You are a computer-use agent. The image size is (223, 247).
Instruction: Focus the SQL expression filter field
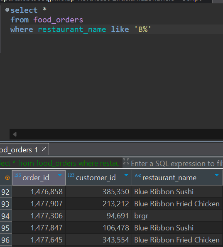click(x=176, y=164)
